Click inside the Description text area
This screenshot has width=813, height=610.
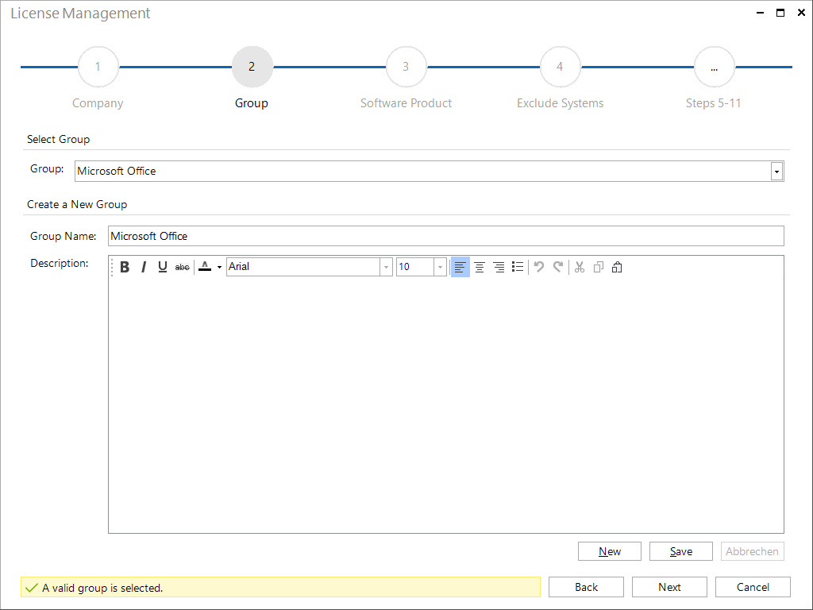point(446,404)
